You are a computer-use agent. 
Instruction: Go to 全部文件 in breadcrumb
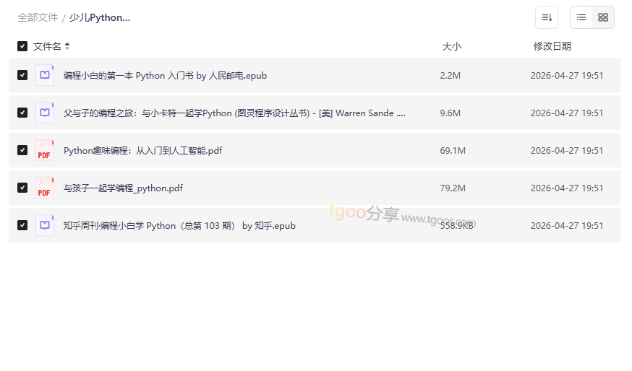38,17
